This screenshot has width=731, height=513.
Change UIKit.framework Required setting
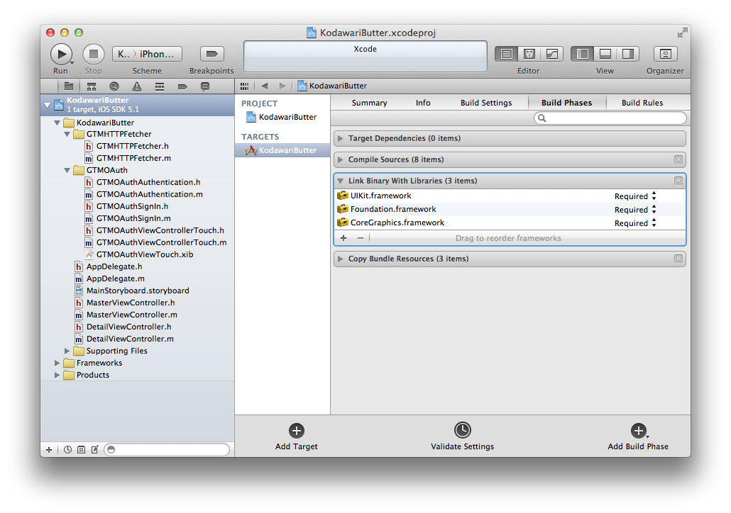click(635, 196)
